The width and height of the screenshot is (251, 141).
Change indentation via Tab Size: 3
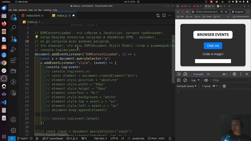[x=100, y=138]
